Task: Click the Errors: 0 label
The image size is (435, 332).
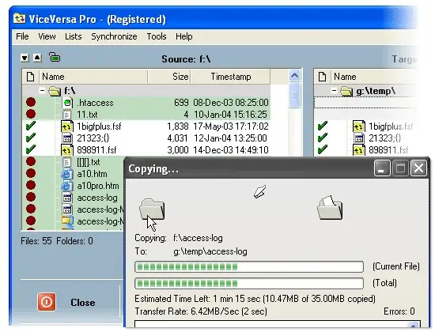Action: [x=399, y=311]
